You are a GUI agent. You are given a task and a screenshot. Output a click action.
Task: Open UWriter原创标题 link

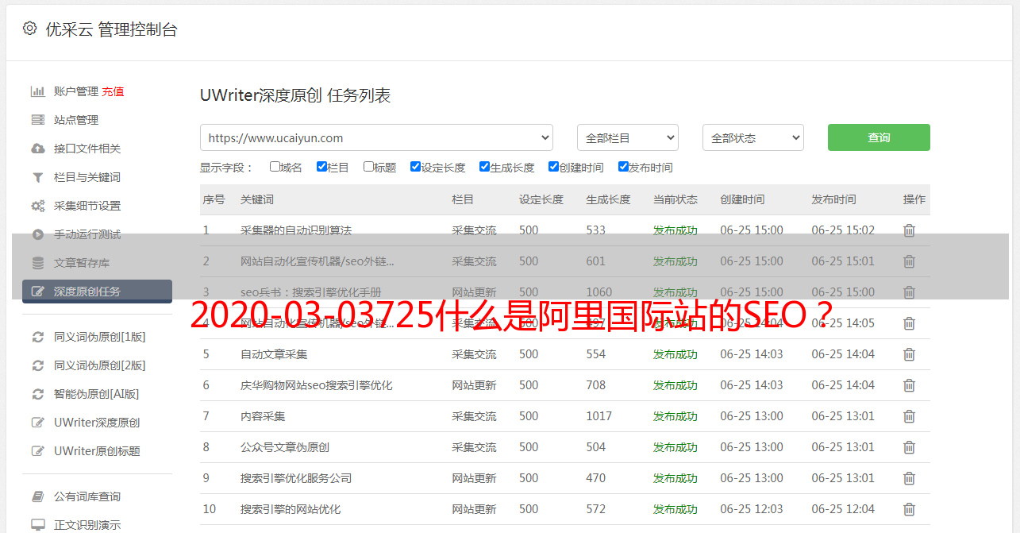[x=97, y=451]
